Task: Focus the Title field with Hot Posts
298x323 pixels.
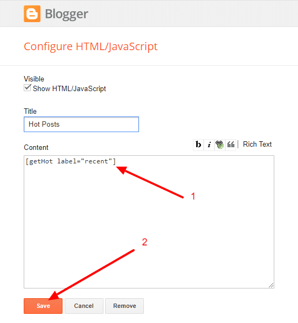Action: (x=81, y=125)
